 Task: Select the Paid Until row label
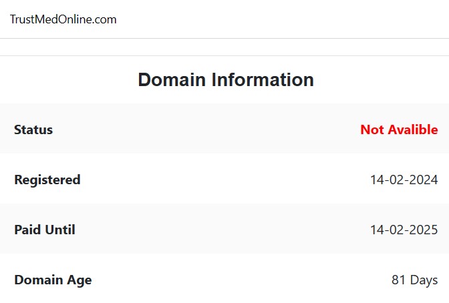click(45, 230)
